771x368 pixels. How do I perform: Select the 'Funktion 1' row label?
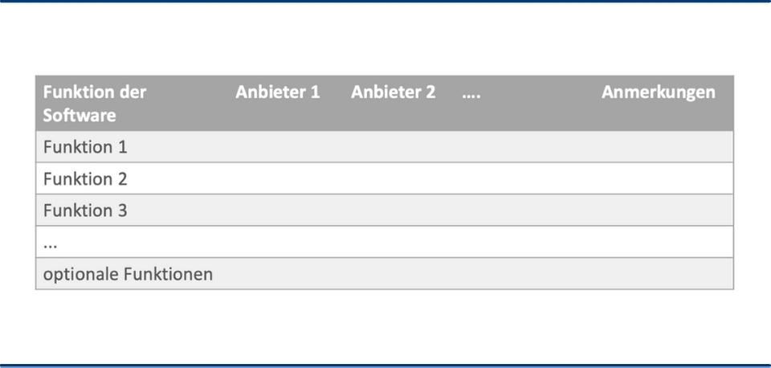(x=85, y=147)
